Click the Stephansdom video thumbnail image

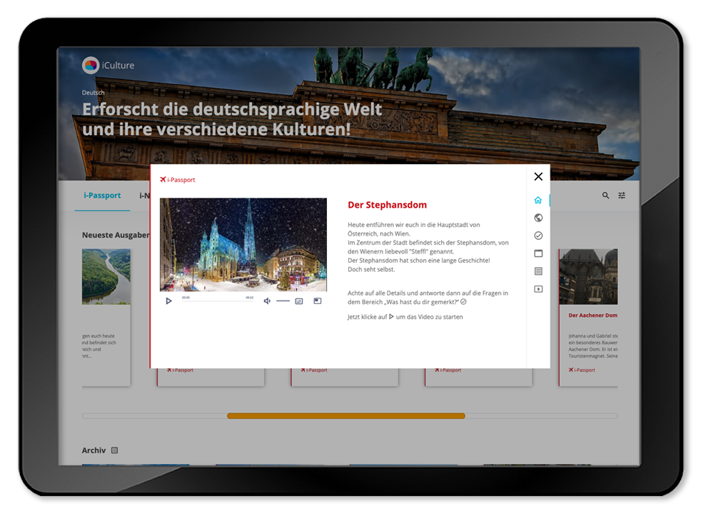click(x=243, y=244)
